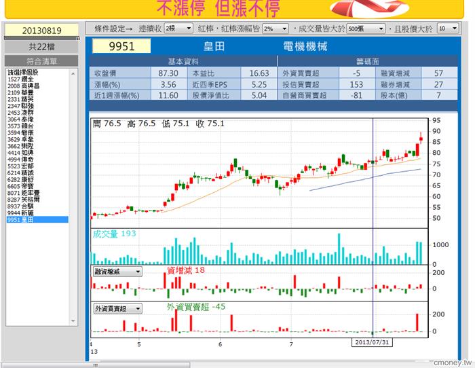The height and width of the screenshot is (368, 475).
Task: Select highlighted 9951 皇田 in list
Action: coord(37,219)
